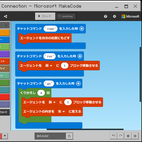
Task: Open the purple toolbox category
Action: pos(5,54)
